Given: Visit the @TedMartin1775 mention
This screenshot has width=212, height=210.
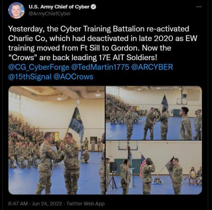Looking at the screenshot, I should 100,67.
